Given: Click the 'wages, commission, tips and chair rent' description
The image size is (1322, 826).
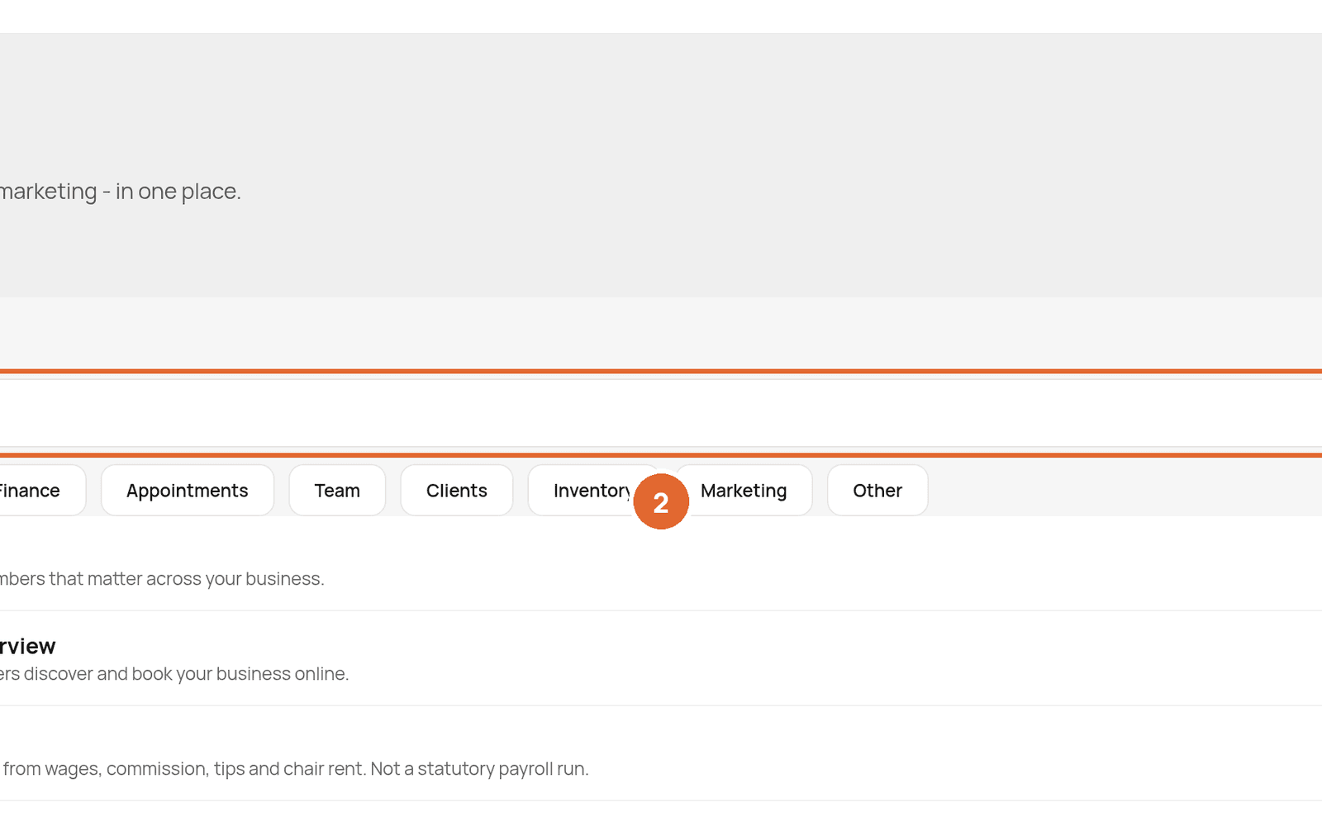Looking at the screenshot, I should coord(207,769).
